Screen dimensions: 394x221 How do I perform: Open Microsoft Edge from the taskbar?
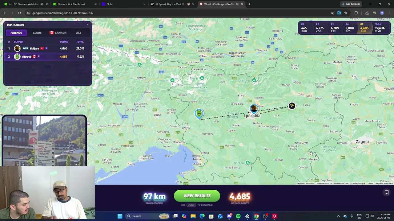point(202,216)
